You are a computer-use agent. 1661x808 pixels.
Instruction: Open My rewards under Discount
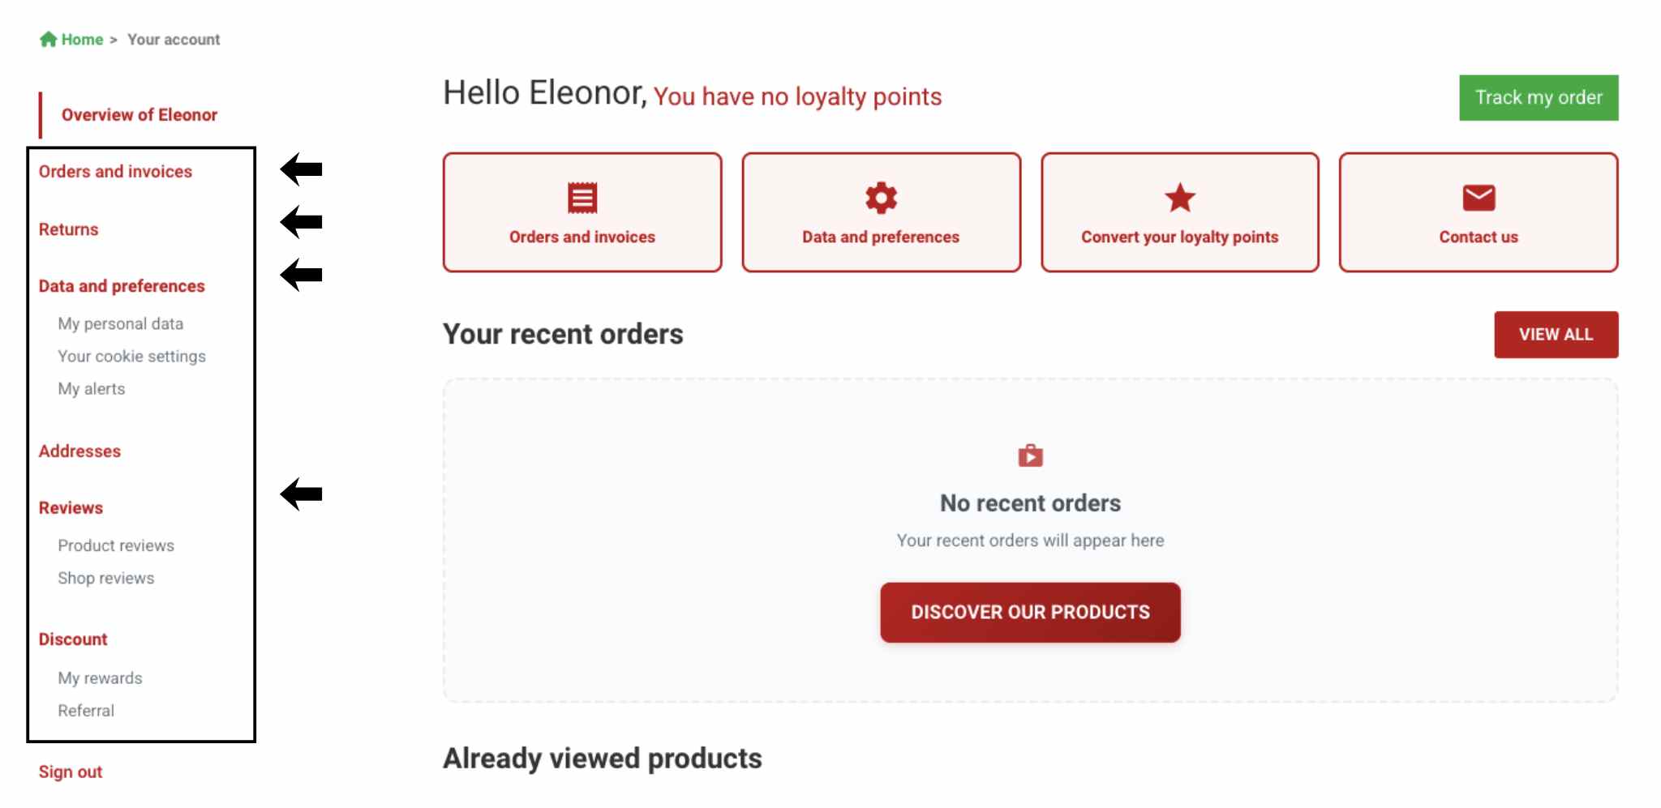pyautogui.click(x=100, y=678)
